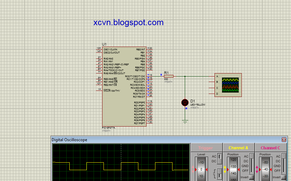Toggle the trigger edge slope switch

219,174
